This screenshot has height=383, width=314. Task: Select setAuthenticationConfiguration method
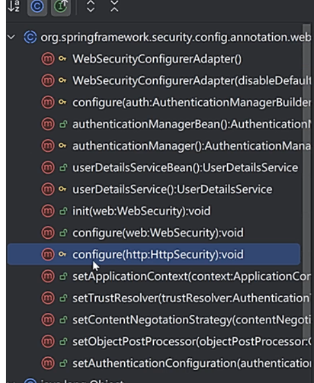(x=192, y=364)
